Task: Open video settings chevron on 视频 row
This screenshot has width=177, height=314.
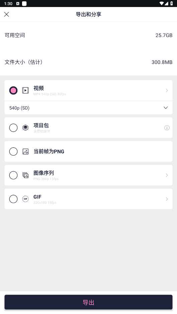Action: click(167, 91)
